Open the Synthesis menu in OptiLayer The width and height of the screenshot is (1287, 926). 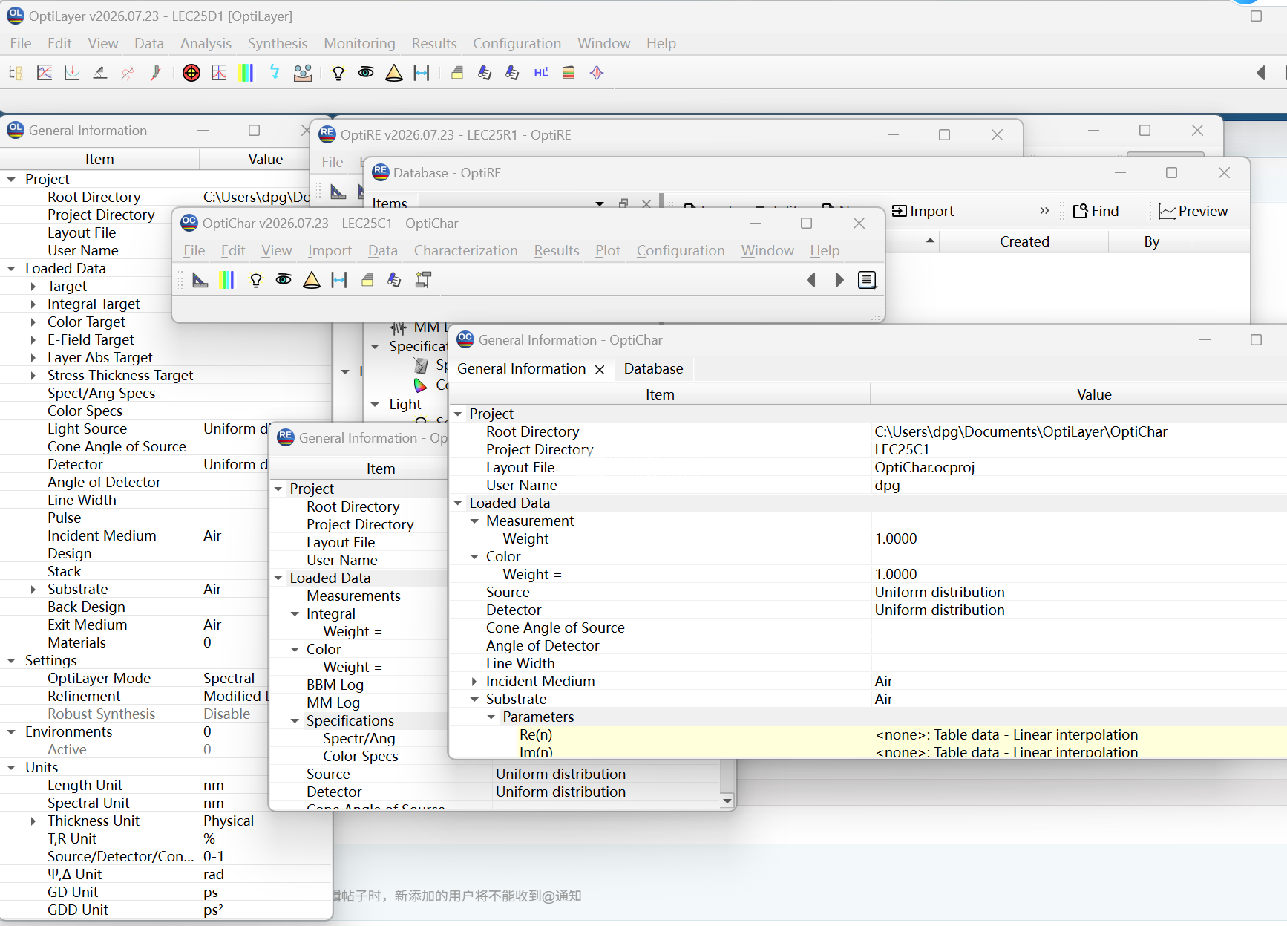click(278, 44)
